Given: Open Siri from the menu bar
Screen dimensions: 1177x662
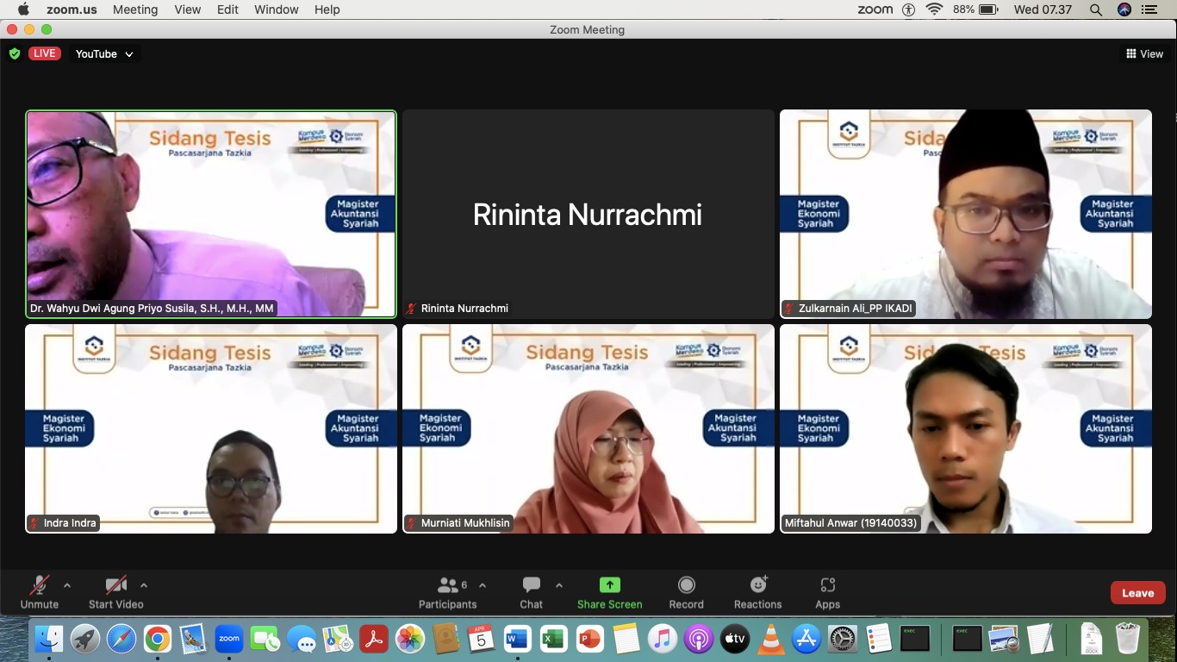Looking at the screenshot, I should coord(1124,9).
